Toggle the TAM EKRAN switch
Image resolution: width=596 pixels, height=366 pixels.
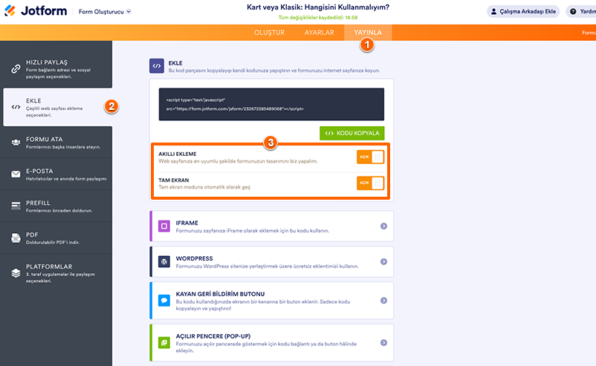[370, 183]
